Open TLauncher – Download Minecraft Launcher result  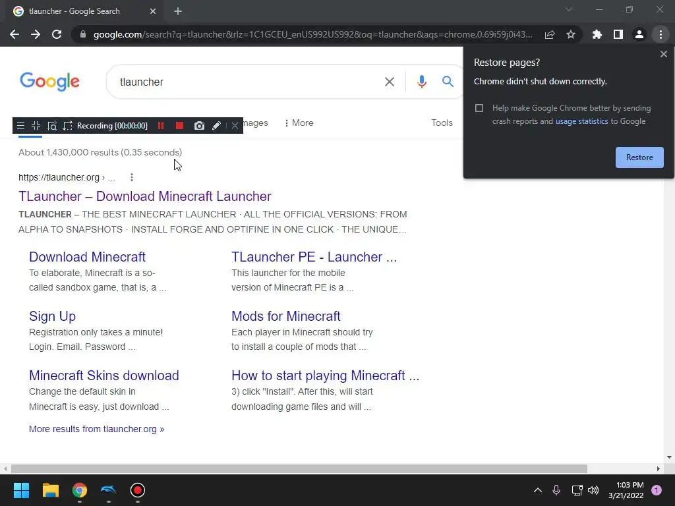(144, 196)
